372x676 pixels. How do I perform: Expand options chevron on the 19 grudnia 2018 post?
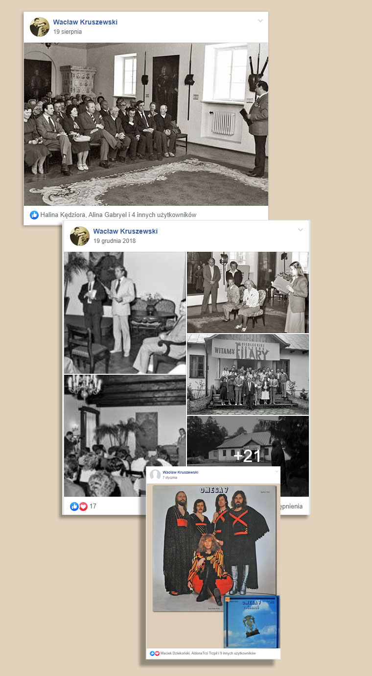[x=301, y=230]
